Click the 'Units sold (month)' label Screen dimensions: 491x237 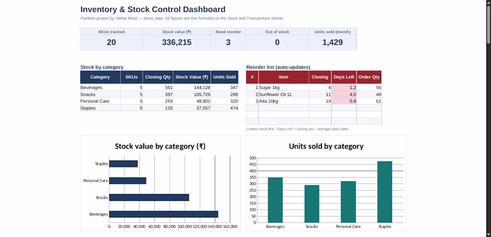pyautogui.click(x=333, y=32)
